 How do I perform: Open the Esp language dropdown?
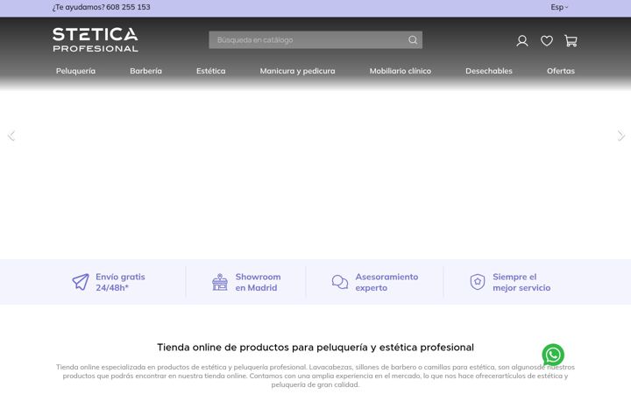coord(559,7)
